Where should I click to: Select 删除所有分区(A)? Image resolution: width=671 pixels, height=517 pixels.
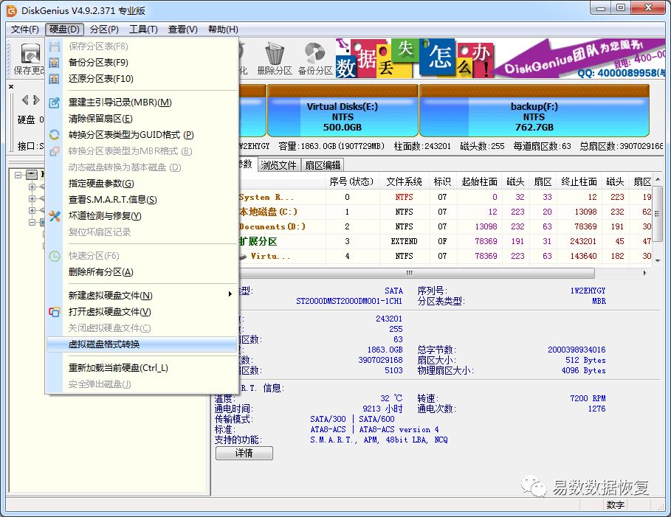point(142,272)
